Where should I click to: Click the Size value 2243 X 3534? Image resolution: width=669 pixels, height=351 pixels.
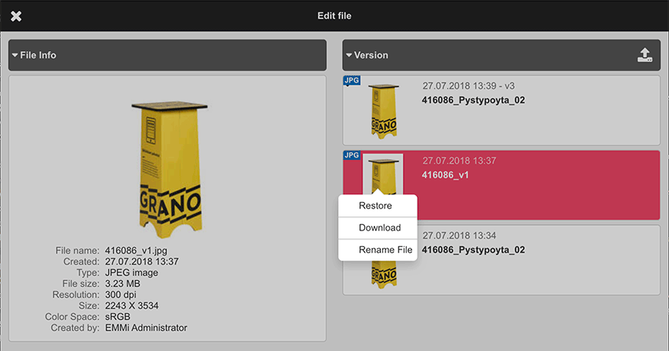click(x=132, y=306)
